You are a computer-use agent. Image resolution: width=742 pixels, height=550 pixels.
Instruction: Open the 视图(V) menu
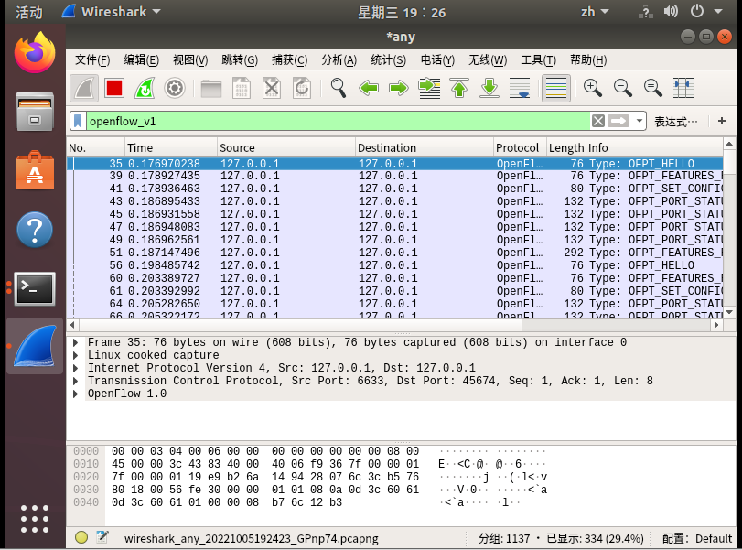pyautogui.click(x=190, y=60)
